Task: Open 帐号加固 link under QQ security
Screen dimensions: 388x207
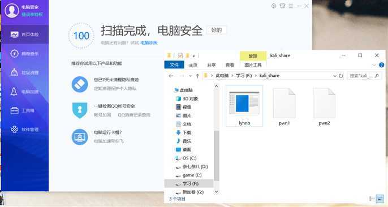Action: coord(102,115)
